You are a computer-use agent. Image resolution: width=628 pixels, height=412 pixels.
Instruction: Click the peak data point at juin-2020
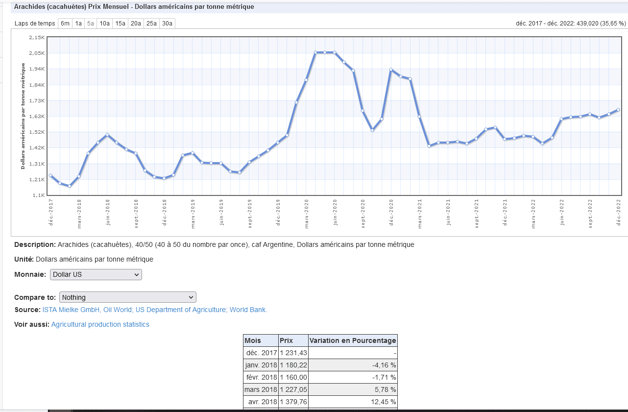click(335, 52)
